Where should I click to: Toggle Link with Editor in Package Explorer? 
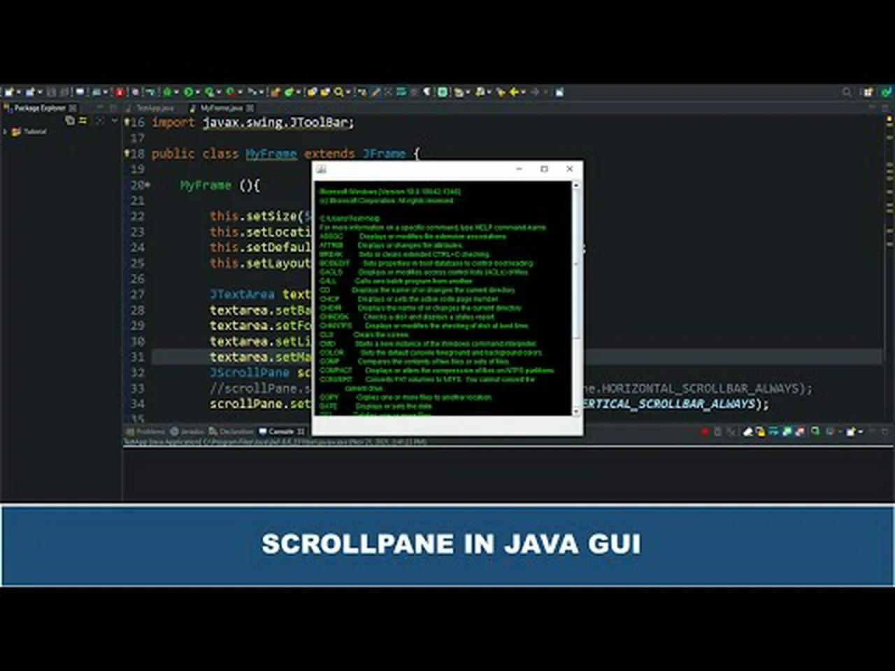(70, 120)
